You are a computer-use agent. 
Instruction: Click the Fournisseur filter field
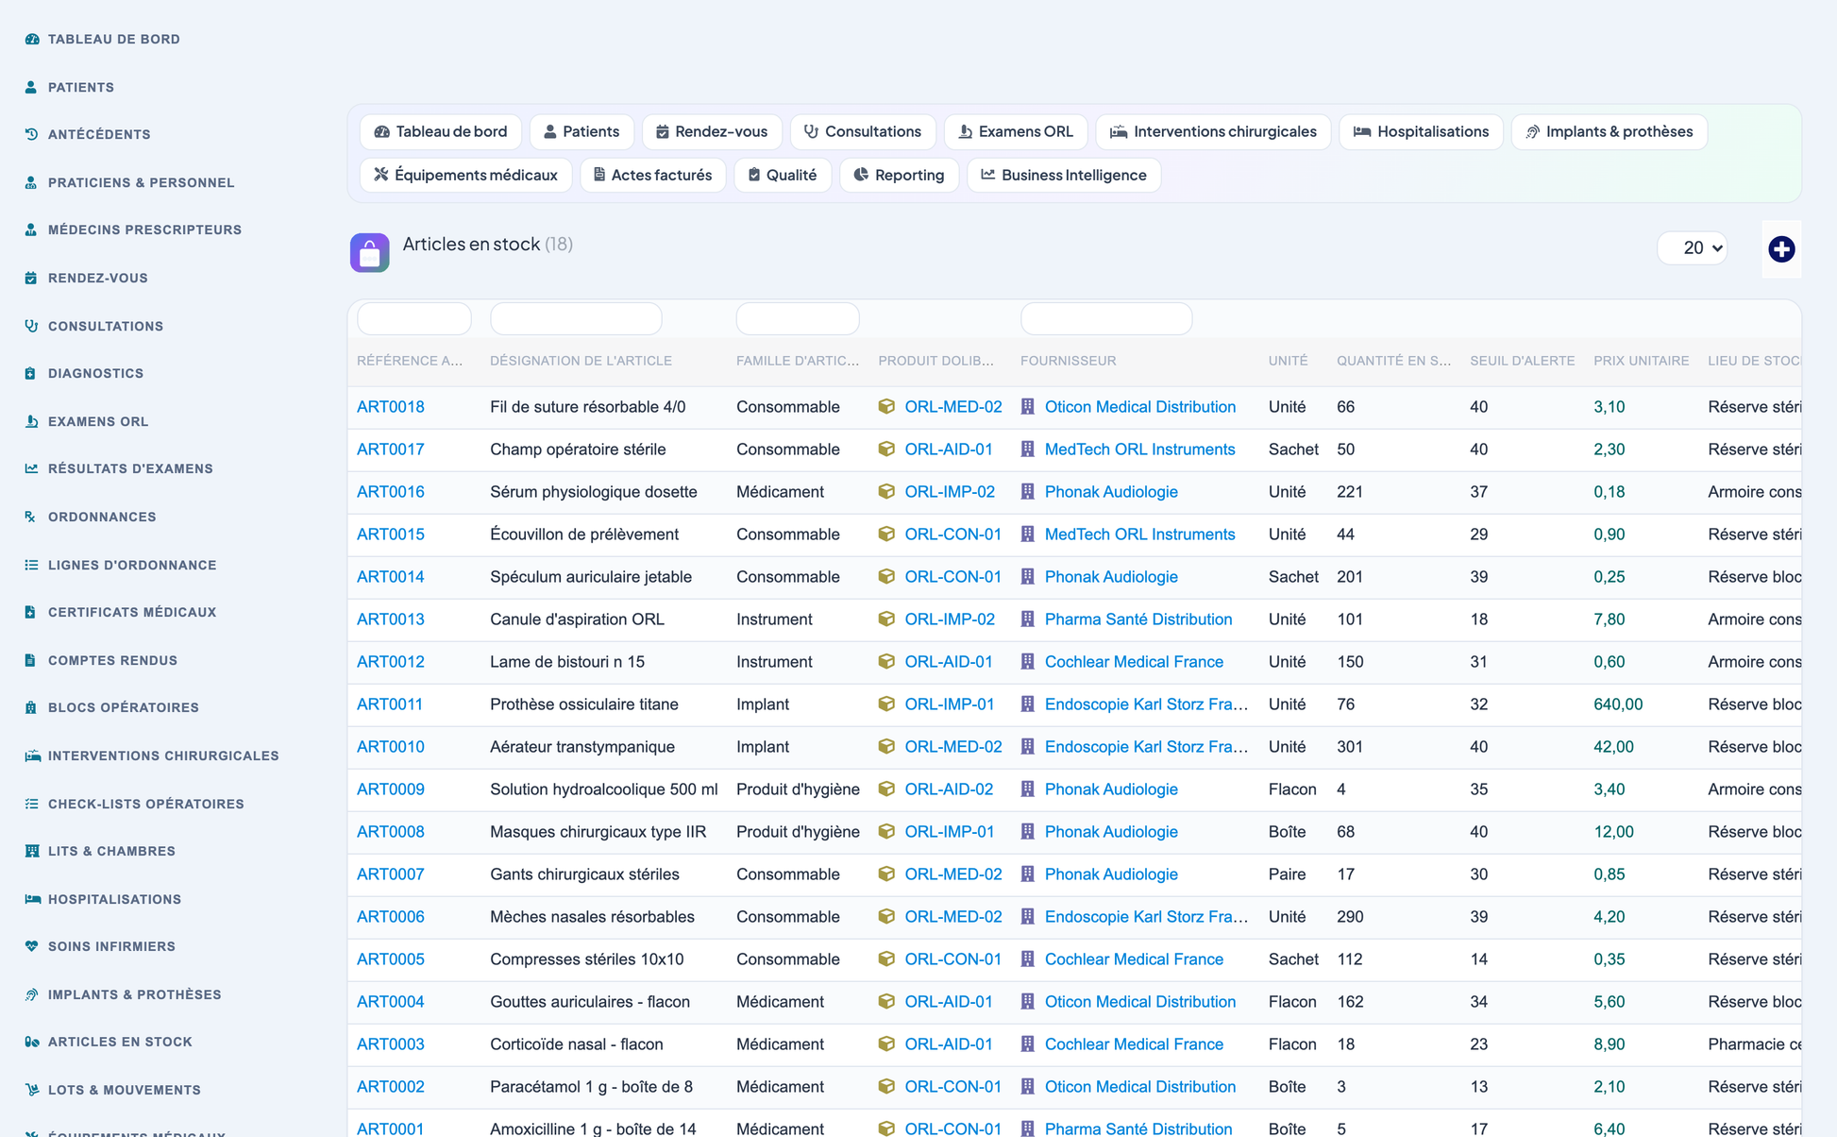[x=1106, y=318]
